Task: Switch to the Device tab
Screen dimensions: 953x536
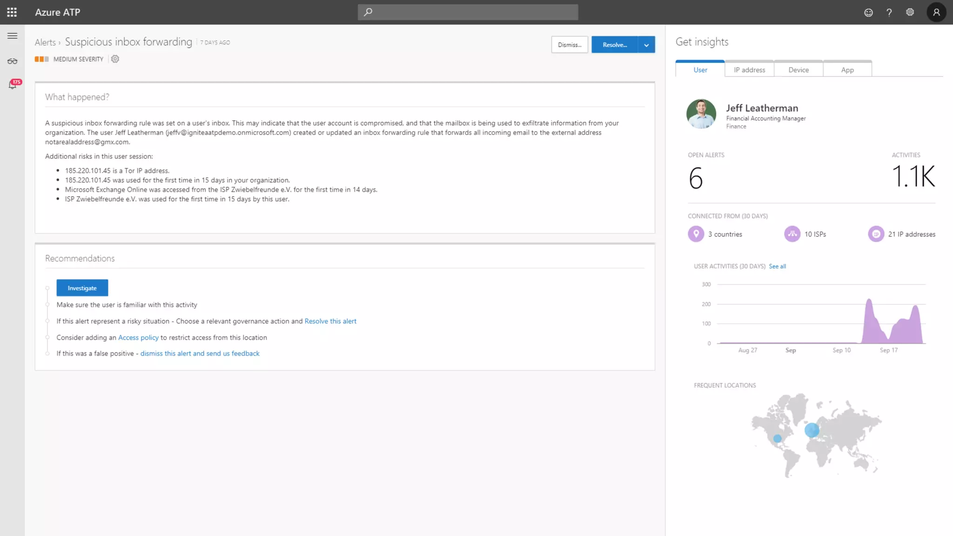Action: 799,70
